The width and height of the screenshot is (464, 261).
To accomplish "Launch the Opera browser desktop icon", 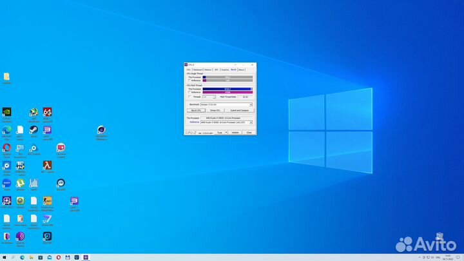I will 6,148.
